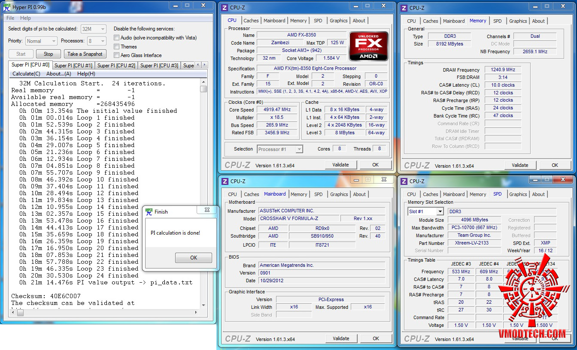The height and width of the screenshot is (350, 577).
Task: Click the Finish dialog's title icon
Action: [x=149, y=211]
